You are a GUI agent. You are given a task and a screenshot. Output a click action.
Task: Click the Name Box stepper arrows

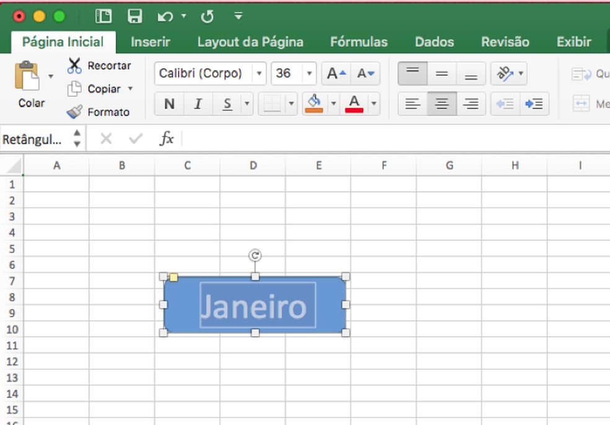tap(77, 138)
